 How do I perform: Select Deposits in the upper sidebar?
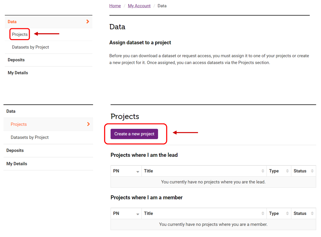16,60
